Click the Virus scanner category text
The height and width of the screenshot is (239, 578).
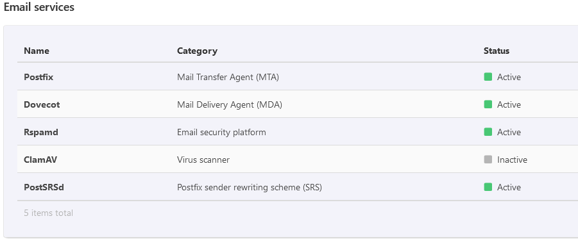coord(203,160)
